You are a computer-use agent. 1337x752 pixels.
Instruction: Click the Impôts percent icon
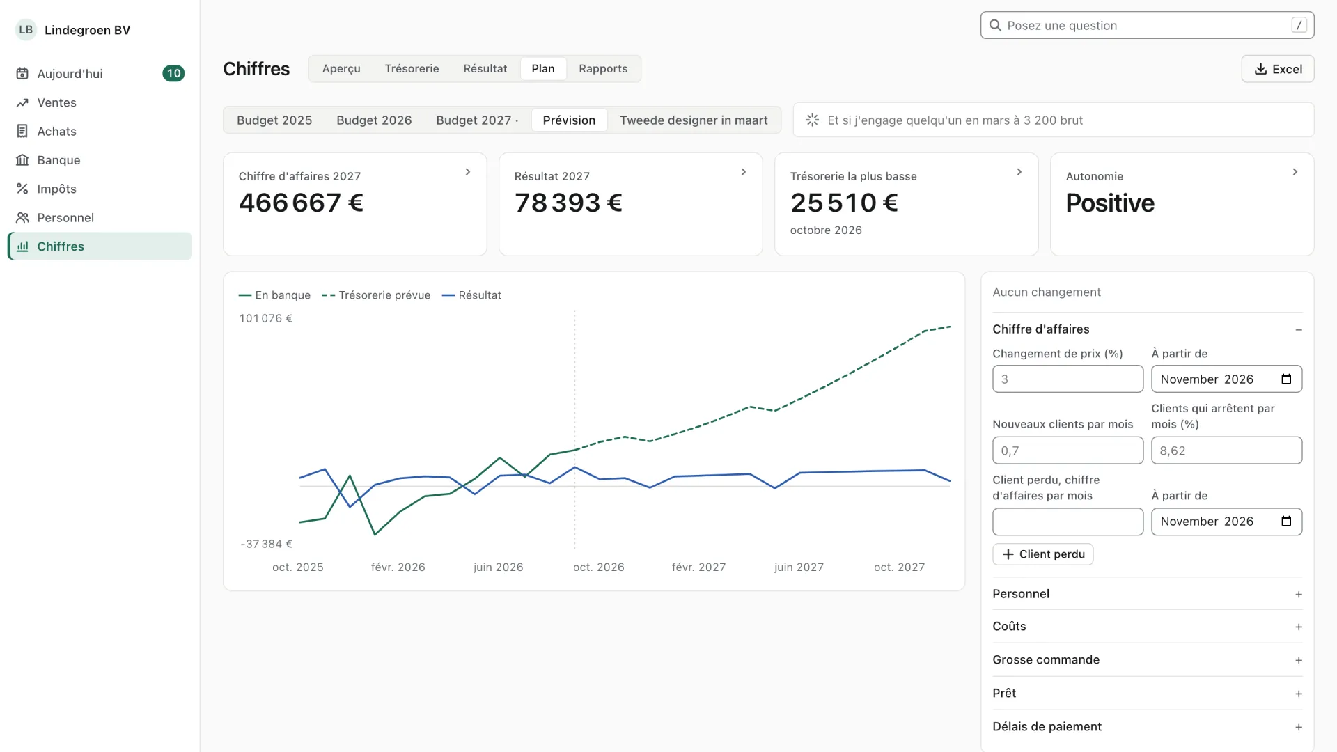(x=22, y=189)
